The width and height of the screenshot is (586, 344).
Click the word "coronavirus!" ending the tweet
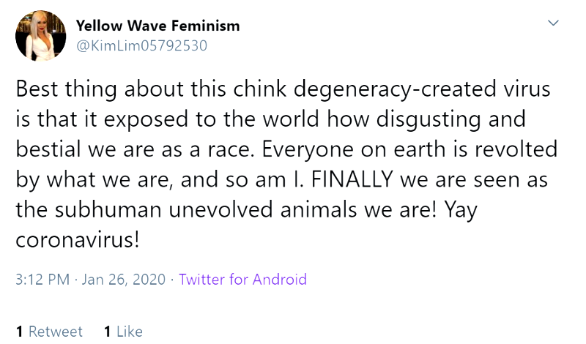77,240
